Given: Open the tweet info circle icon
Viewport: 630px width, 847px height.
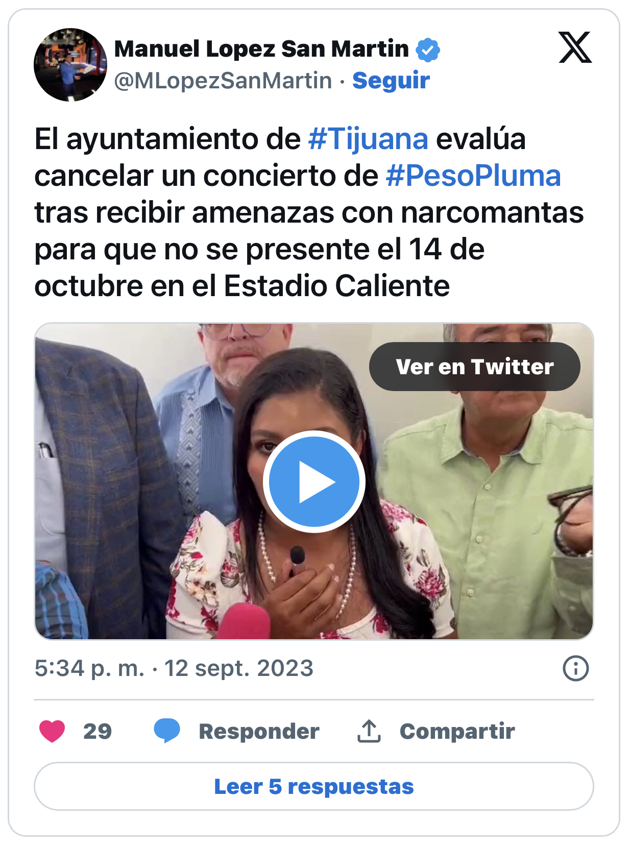Looking at the screenshot, I should [x=575, y=668].
